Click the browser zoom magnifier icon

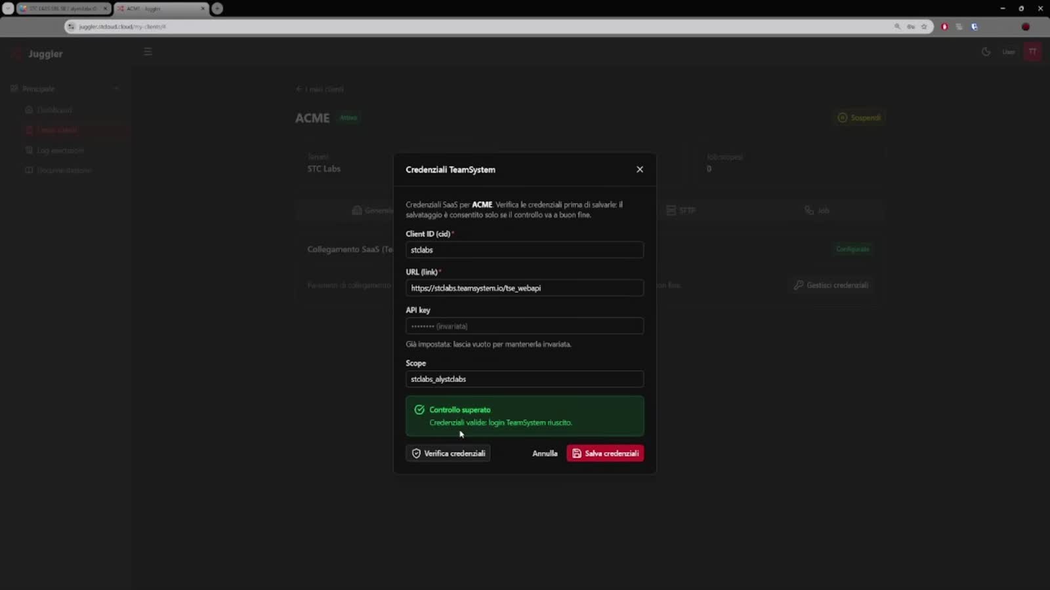pyautogui.click(x=897, y=27)
